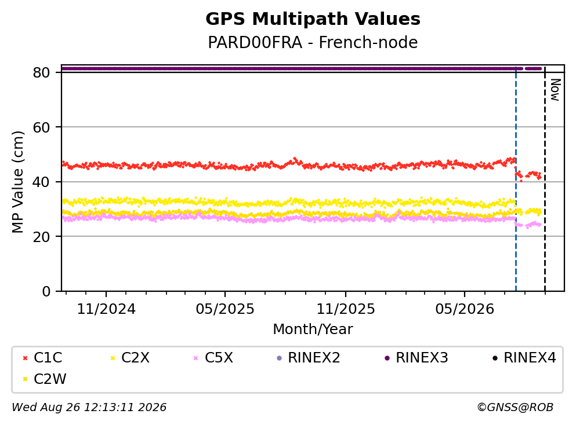Click the Wed Aug 26 timestamp text
576x425 pixels.
(89, 408)
